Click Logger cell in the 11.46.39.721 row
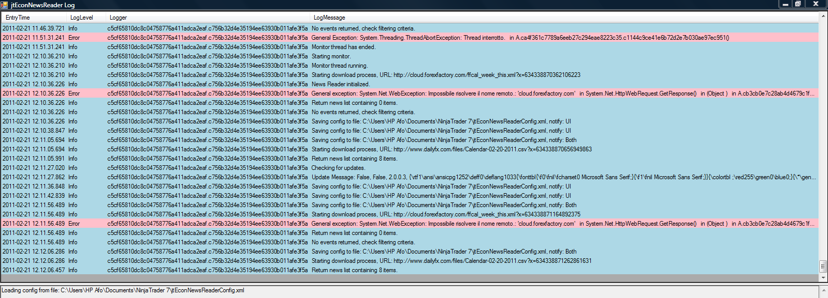828x298 pixels. coord(208,28)
